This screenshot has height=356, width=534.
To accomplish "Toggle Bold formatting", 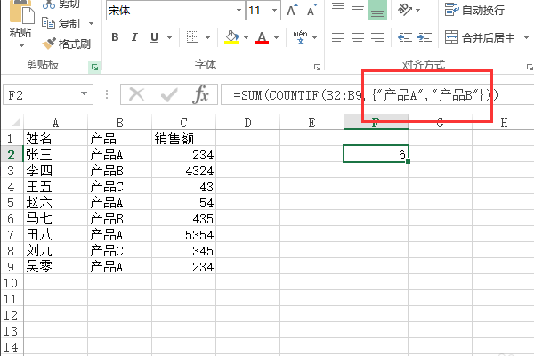I will (x=115, y=37).
